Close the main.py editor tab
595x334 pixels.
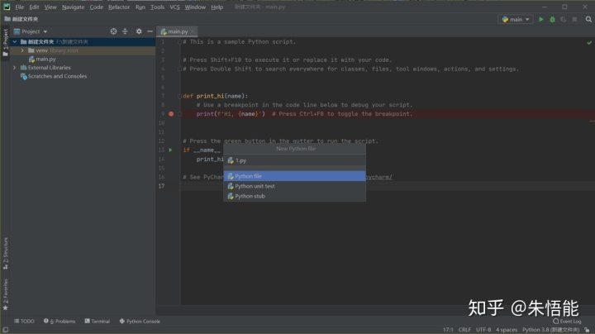193,31
